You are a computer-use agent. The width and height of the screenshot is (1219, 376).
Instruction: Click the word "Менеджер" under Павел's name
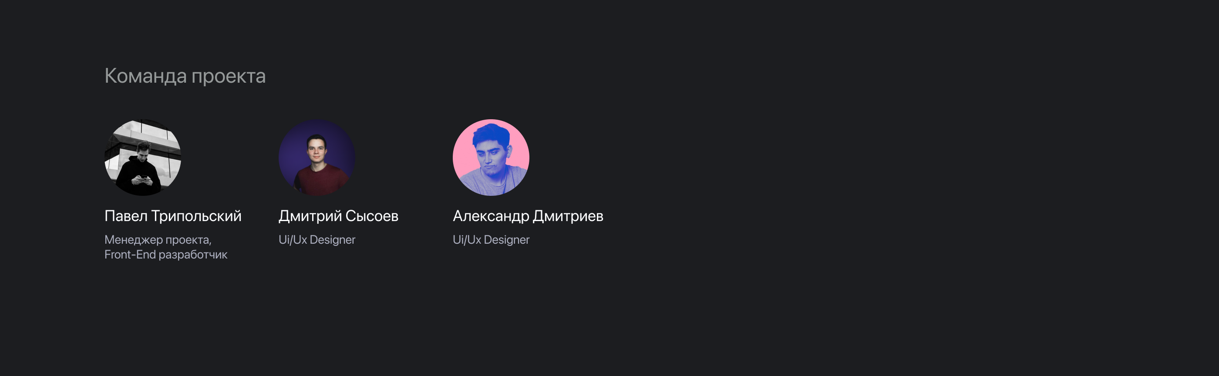click(134, 240)
